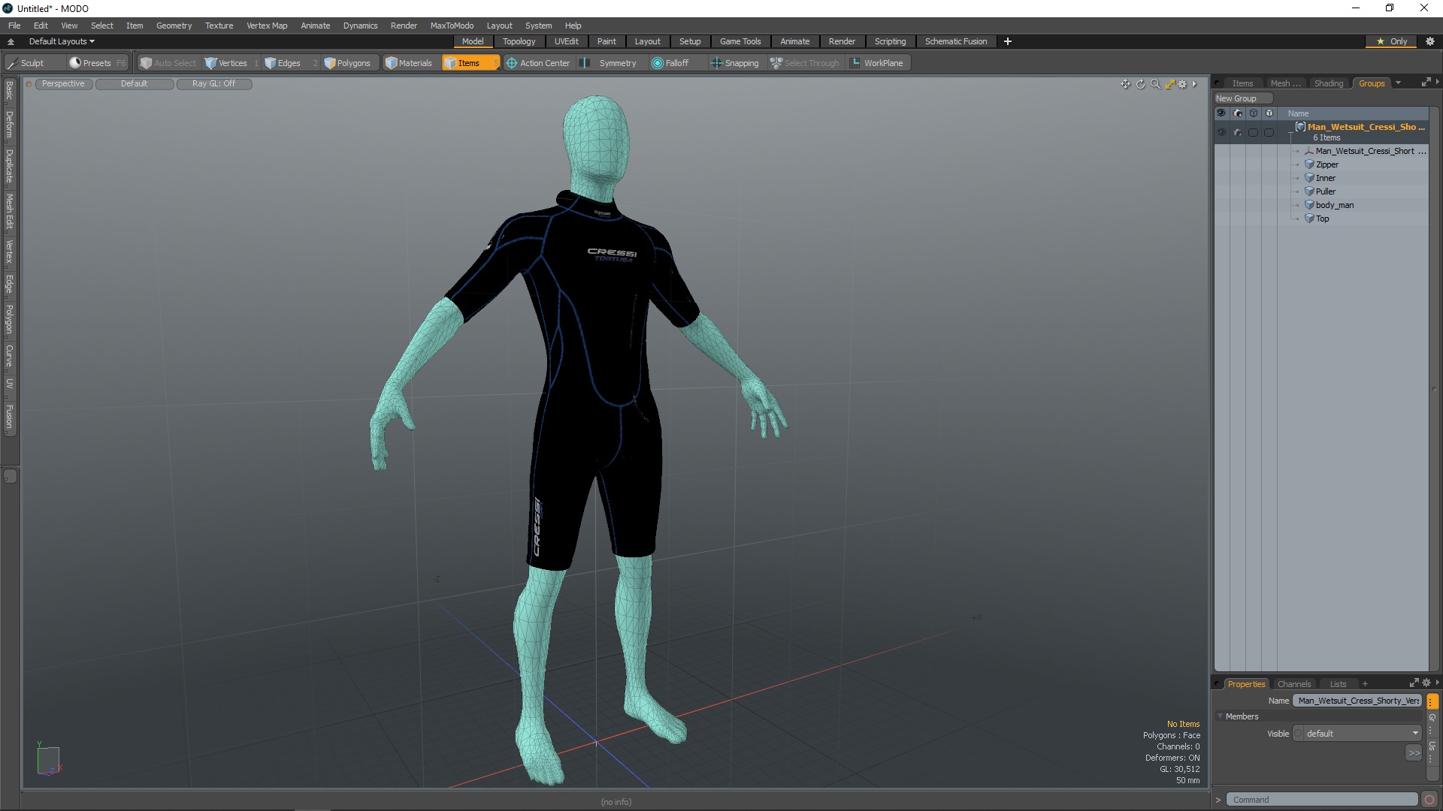Click the camera render column header

point(1238,113)
